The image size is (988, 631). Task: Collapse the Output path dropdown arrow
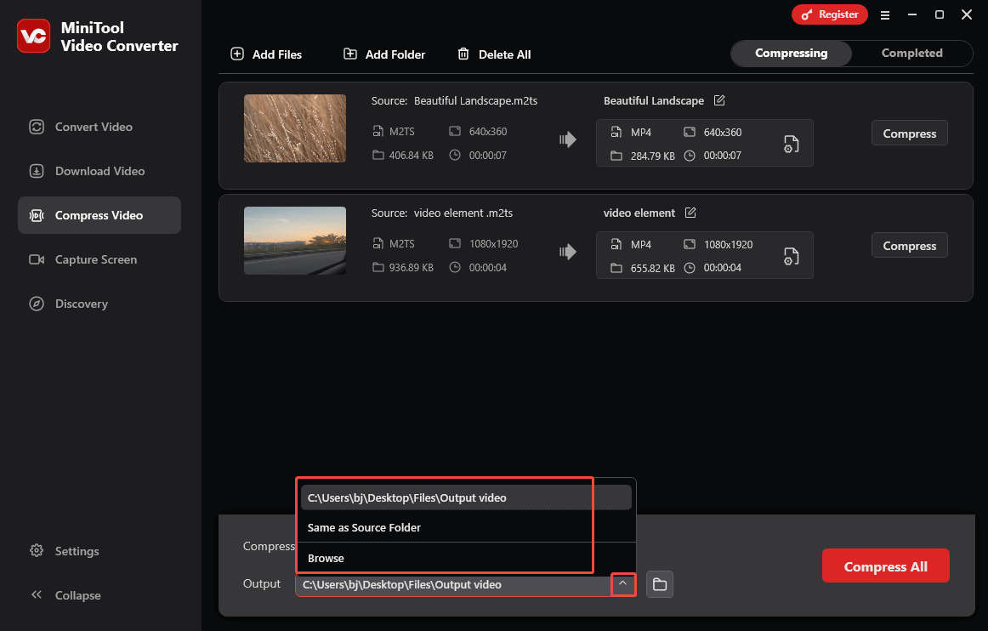point(622,583)
